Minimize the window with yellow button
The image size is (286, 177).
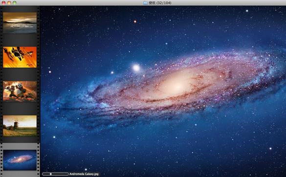tap(9, 3)
